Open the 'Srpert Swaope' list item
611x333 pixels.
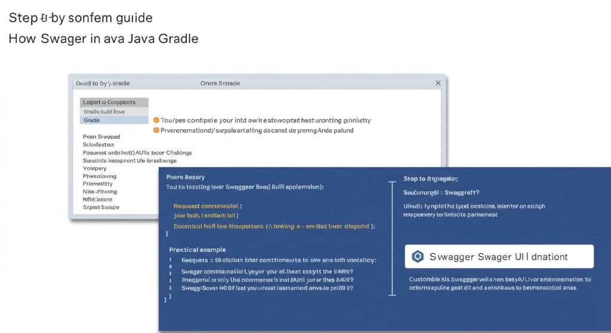101,207
